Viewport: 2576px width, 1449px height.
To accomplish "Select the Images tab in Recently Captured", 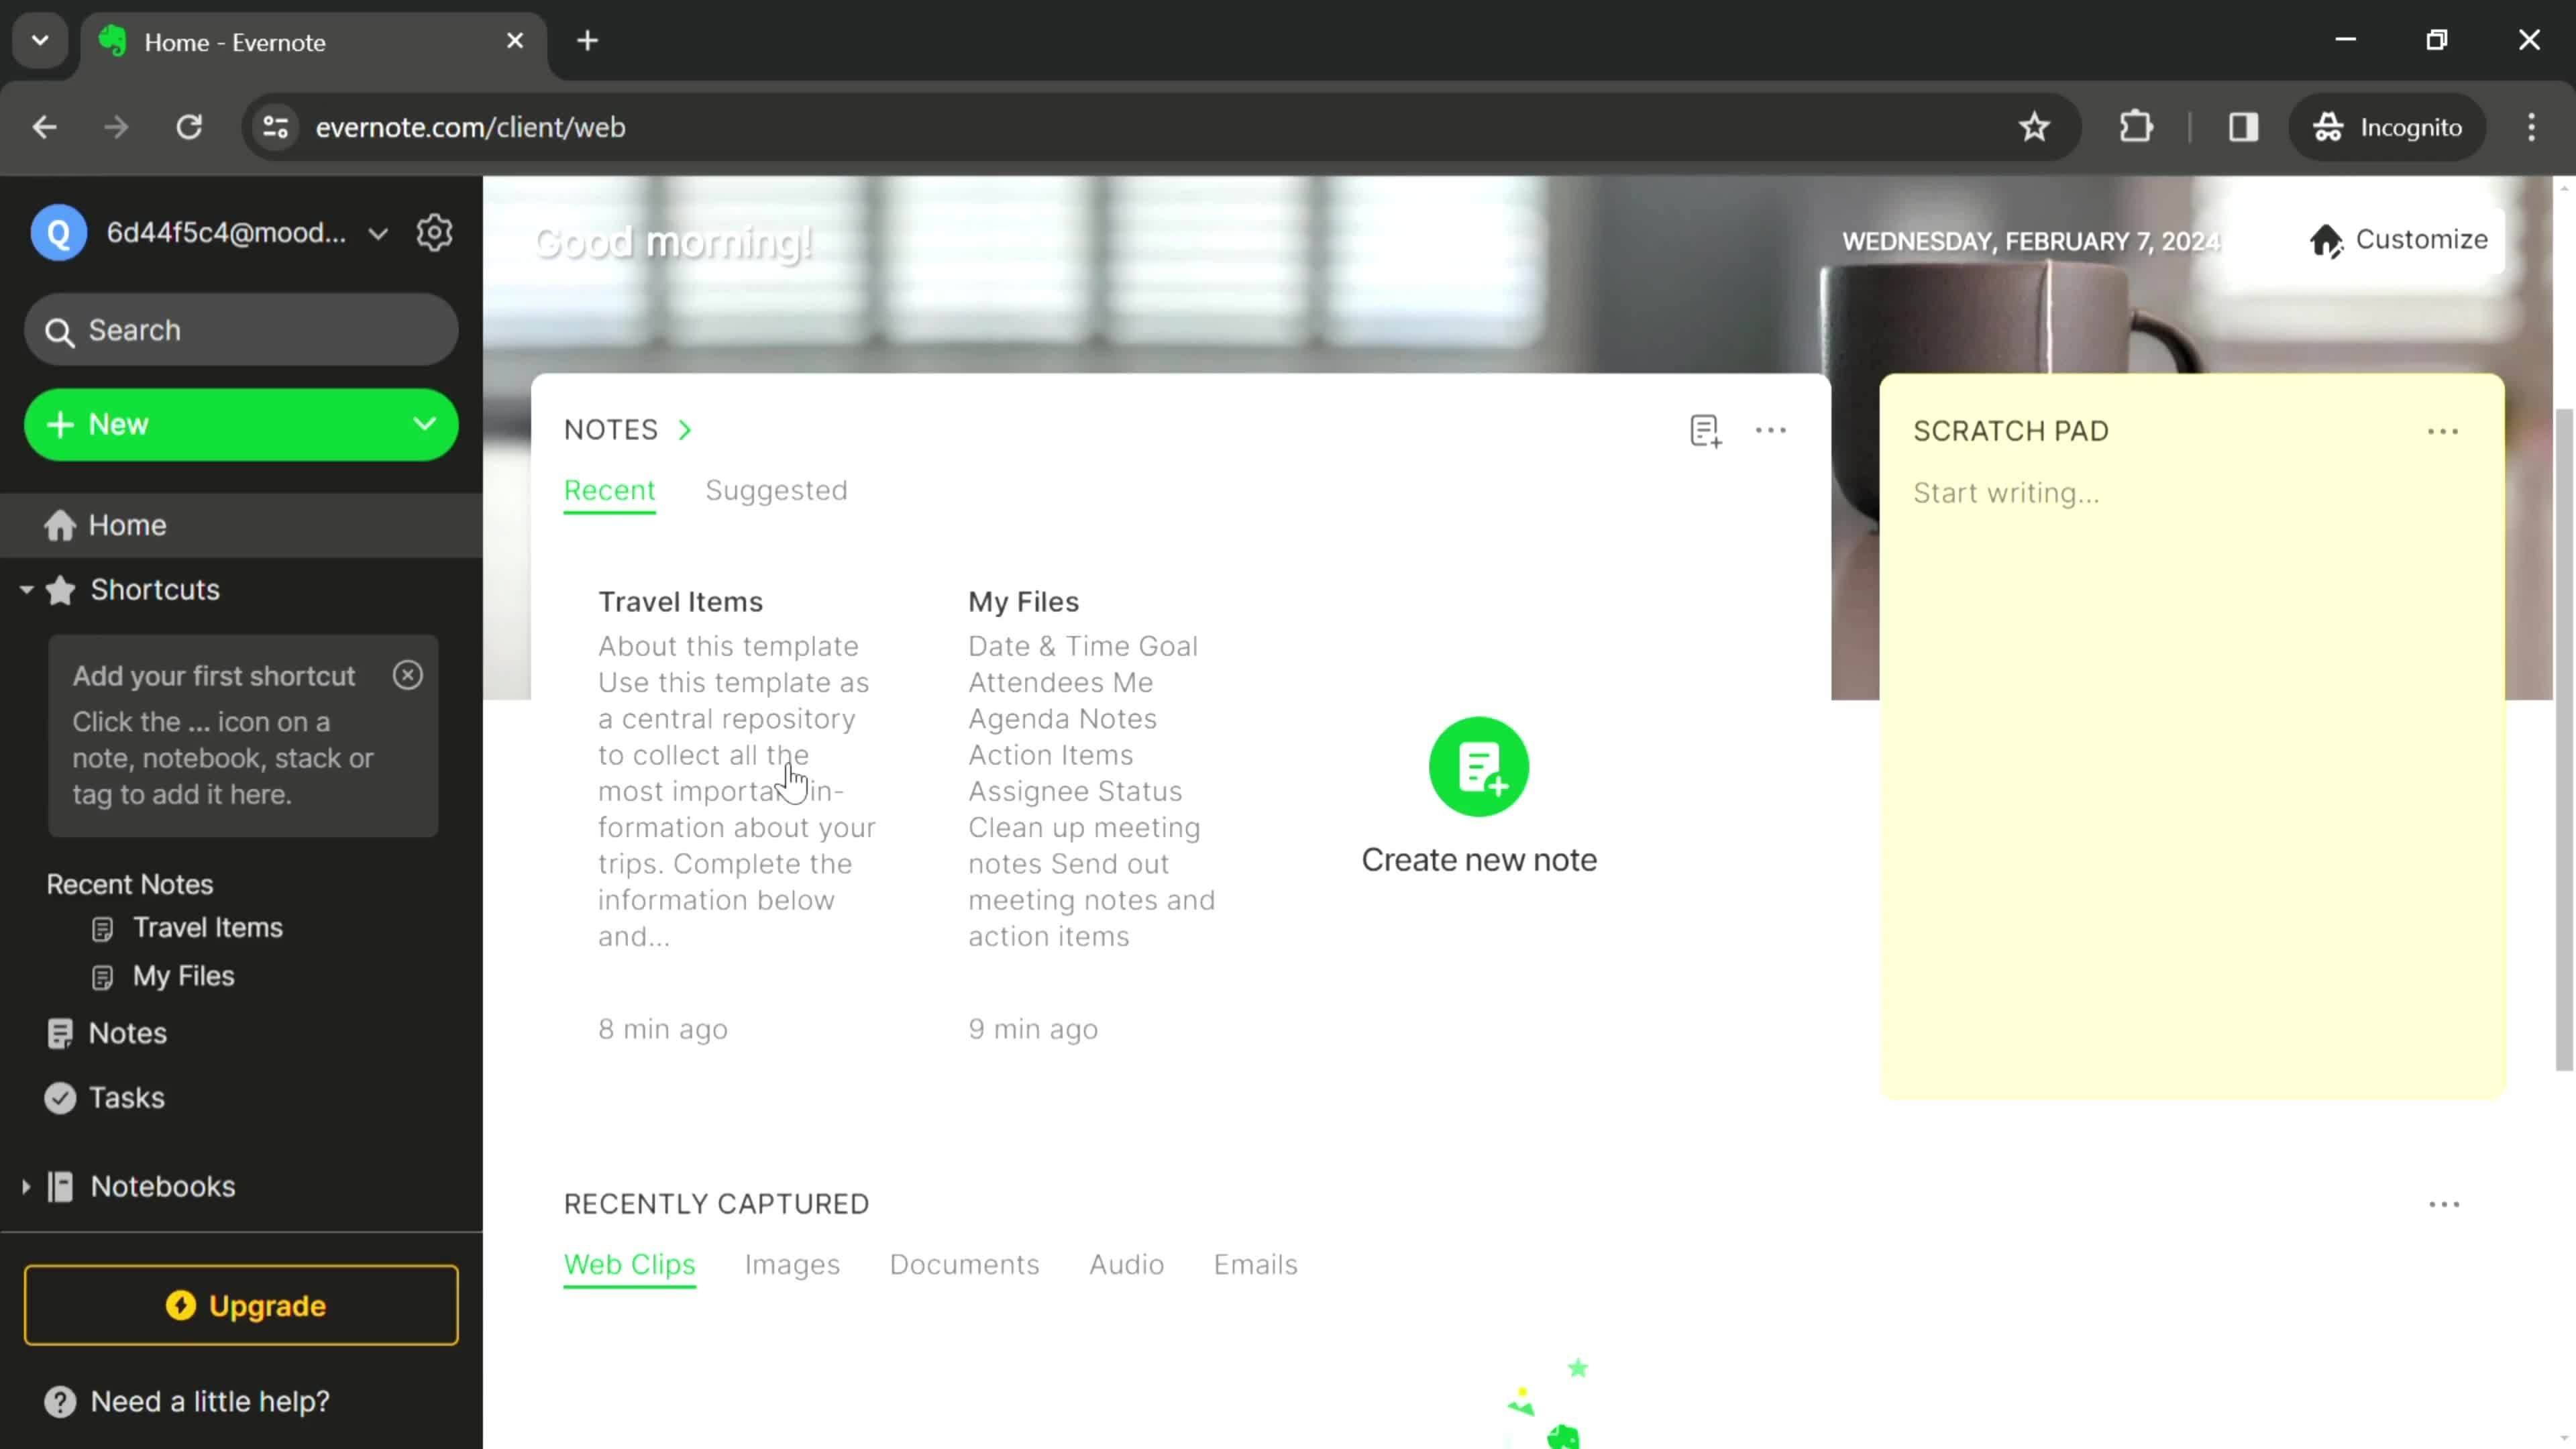I will point(791,1263).
